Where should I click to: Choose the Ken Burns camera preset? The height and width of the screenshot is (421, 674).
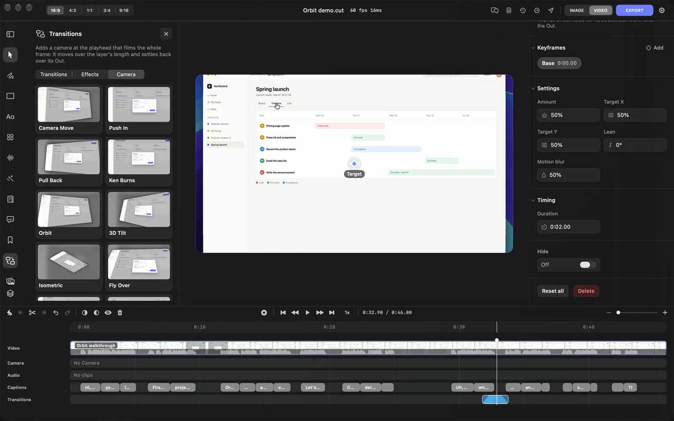click(139, 162)
